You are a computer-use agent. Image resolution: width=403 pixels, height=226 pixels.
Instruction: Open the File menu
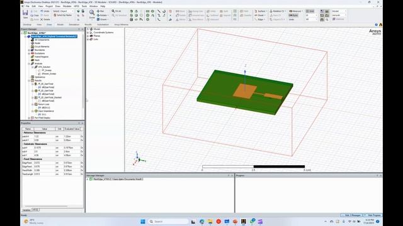pyautogui.click(x=28, y=6)
